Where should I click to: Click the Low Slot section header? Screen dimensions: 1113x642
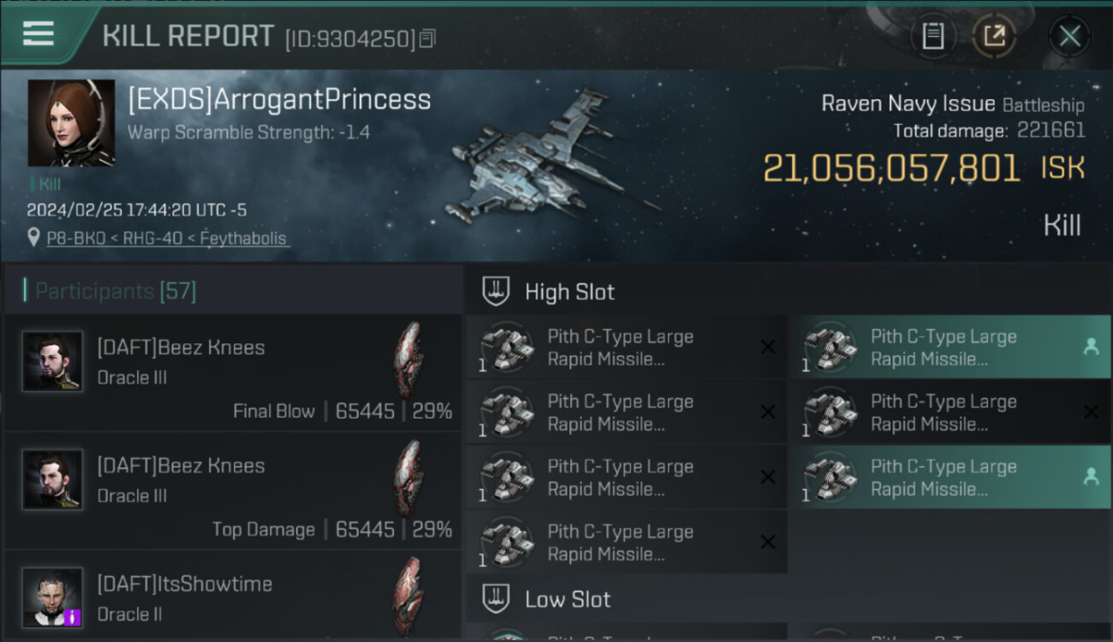[x=568, y=599]
